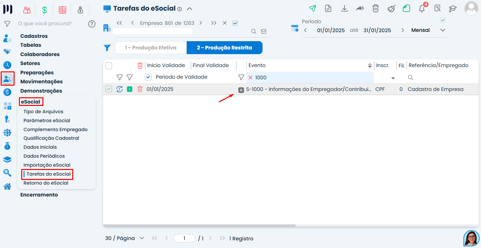The image size is (481, 248).
Task: Click the blue funnel filter icon beside tabs
Action: [x=107, y=48]
